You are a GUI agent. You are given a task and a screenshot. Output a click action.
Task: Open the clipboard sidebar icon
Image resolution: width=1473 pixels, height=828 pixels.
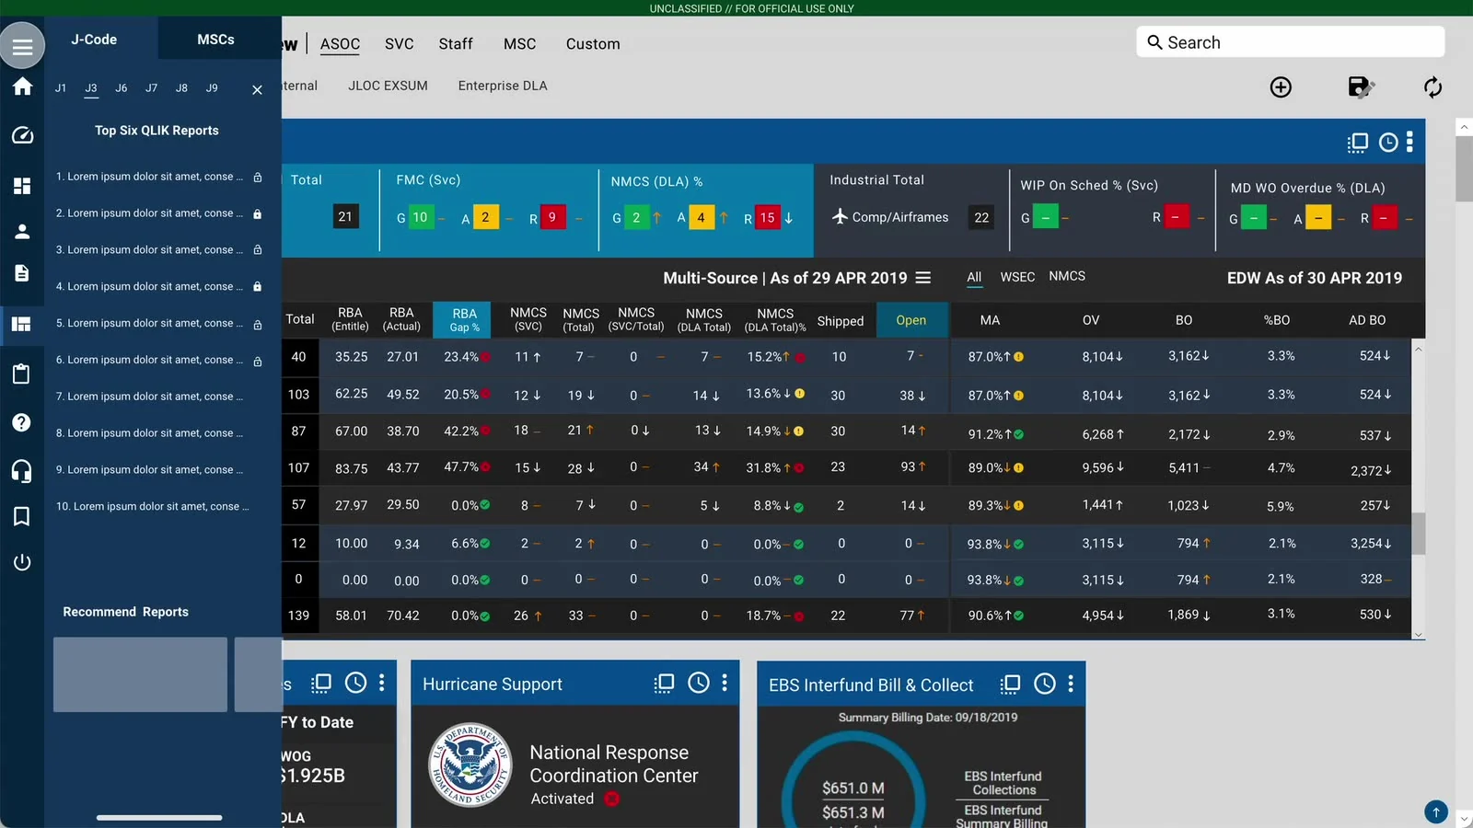pyautogui.click(x=22, y=374)
